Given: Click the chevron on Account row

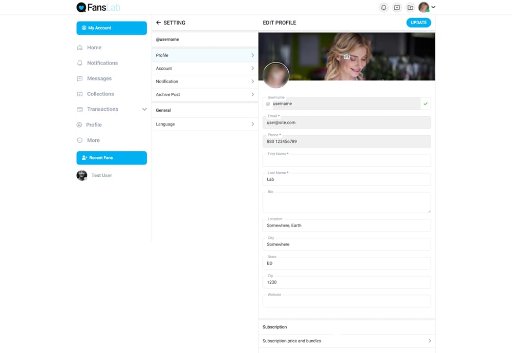Looking at the screenshot, I should pyautogui.click(x=252, y=68).
